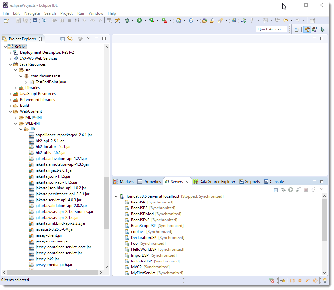The width and height of the screenshot is (334, 290).
Task: Switch to the Debug perspective icon
Action: click(322, 29)
